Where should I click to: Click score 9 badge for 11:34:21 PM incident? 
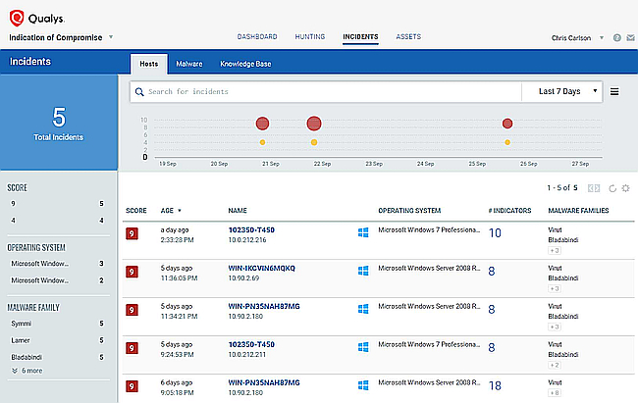pyautogui.click(x=132, y=310)
